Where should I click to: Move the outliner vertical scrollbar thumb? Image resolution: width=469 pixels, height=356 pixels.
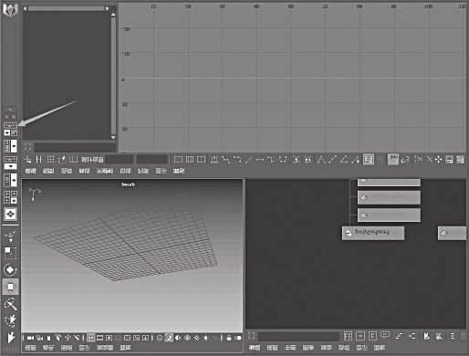pos(113,76)
